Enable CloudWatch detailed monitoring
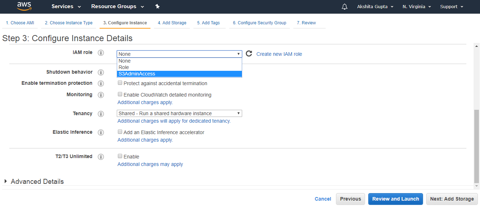Viewport: 480px width, 211px height. click(120, 94)
